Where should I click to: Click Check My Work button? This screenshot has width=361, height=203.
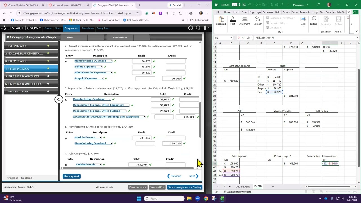tap(72, 176)
